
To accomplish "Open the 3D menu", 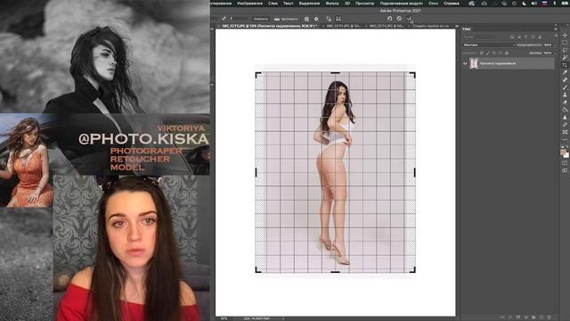I will (x=347, y=4).
